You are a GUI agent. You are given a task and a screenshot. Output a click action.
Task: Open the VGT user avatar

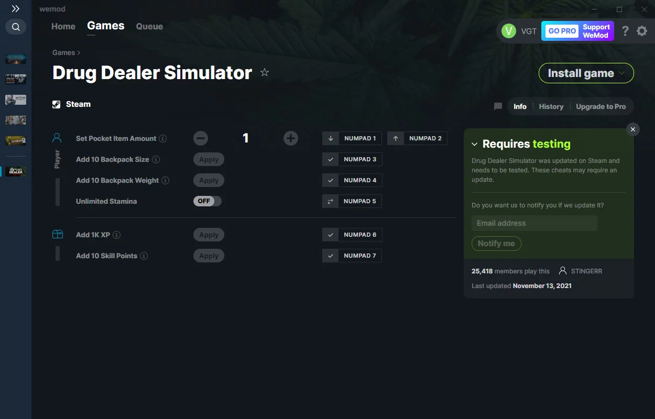coord(509,31)
